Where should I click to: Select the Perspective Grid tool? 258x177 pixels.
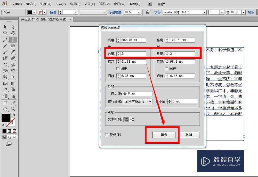point(13,77)
